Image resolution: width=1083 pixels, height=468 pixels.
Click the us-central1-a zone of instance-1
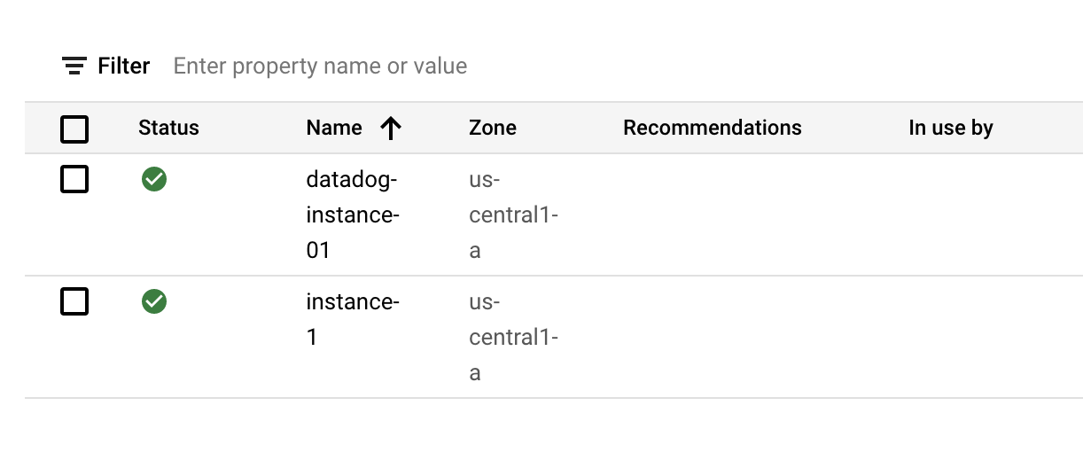[x=513, y=338]
